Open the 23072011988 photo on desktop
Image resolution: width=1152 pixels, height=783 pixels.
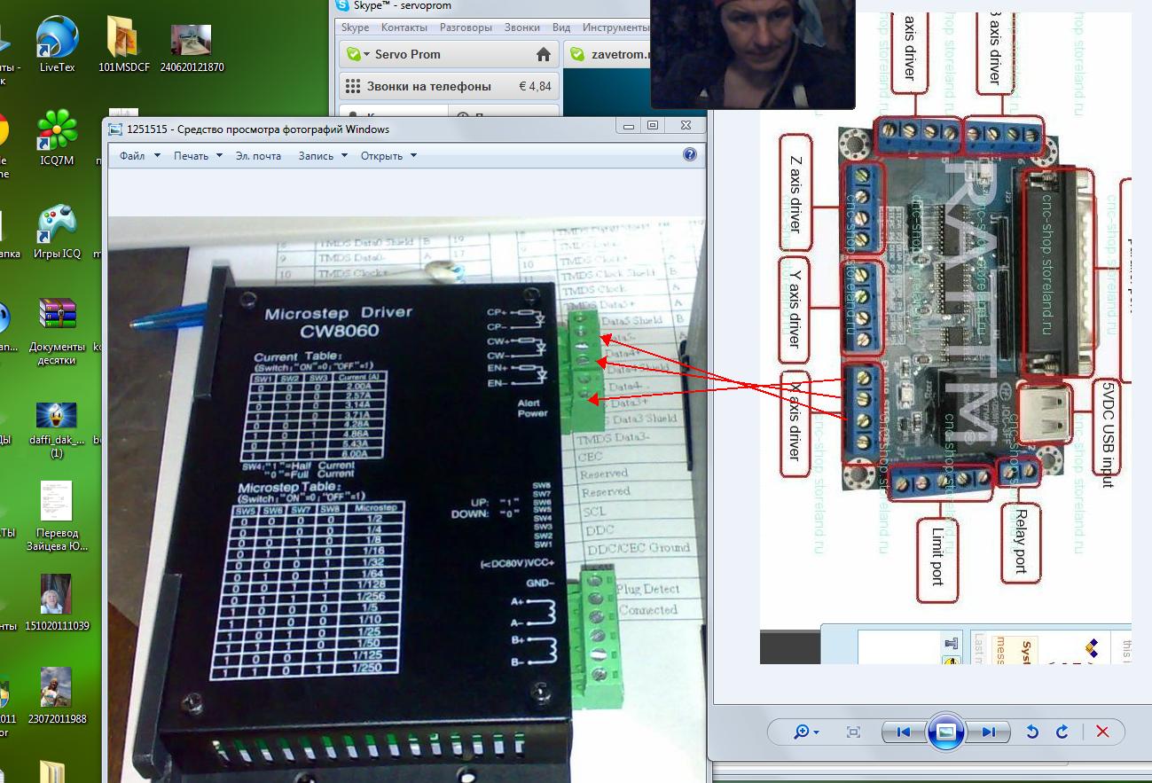(58, 695)
